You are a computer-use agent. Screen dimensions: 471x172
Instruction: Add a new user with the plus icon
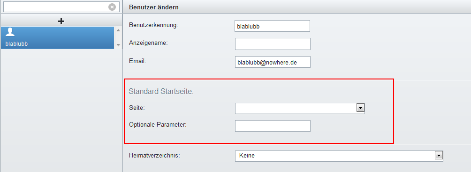61,21
